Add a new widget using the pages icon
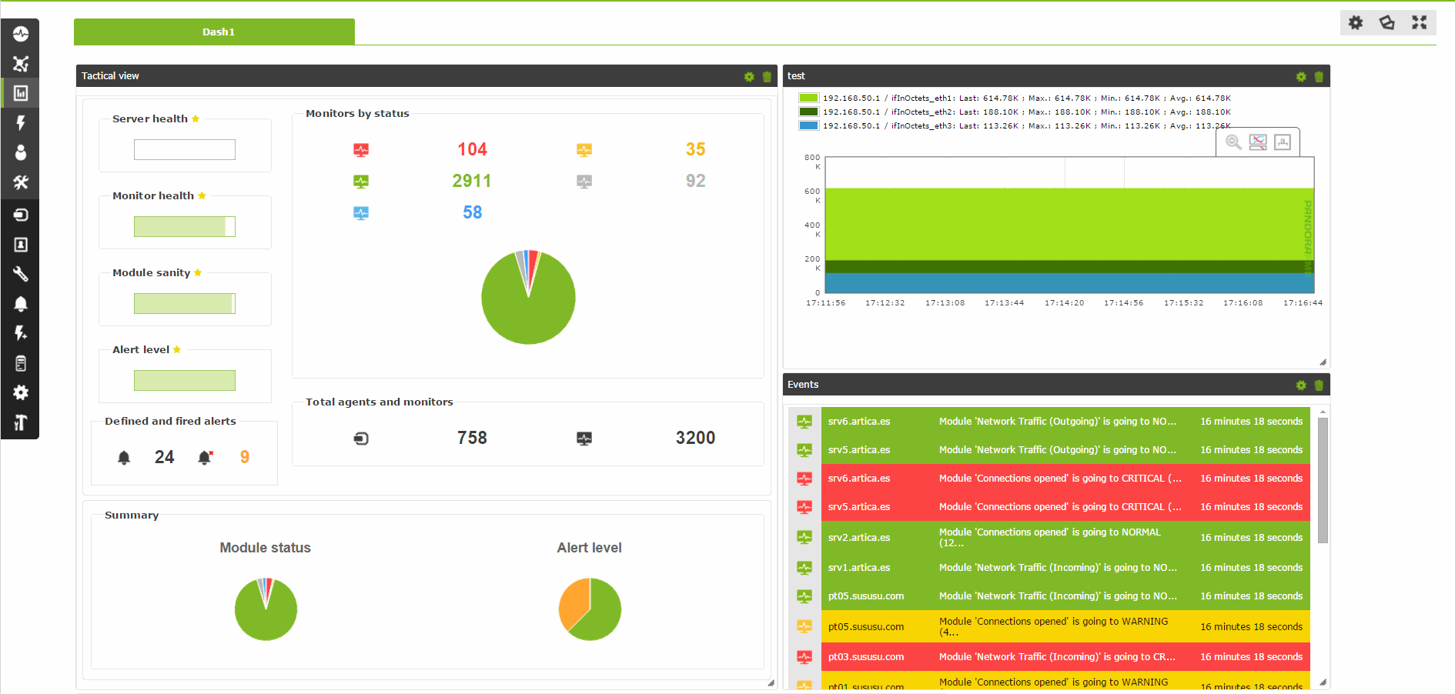This screenshot has width=1455, height=694. point(1386,22)
